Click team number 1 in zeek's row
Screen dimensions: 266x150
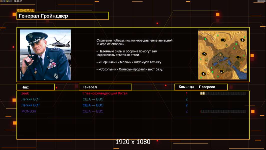(x=186, y=93)
